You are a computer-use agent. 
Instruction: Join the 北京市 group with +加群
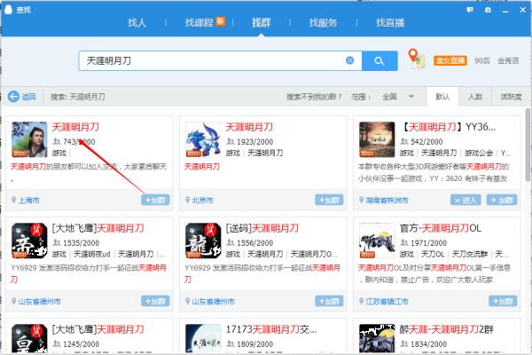329,200
